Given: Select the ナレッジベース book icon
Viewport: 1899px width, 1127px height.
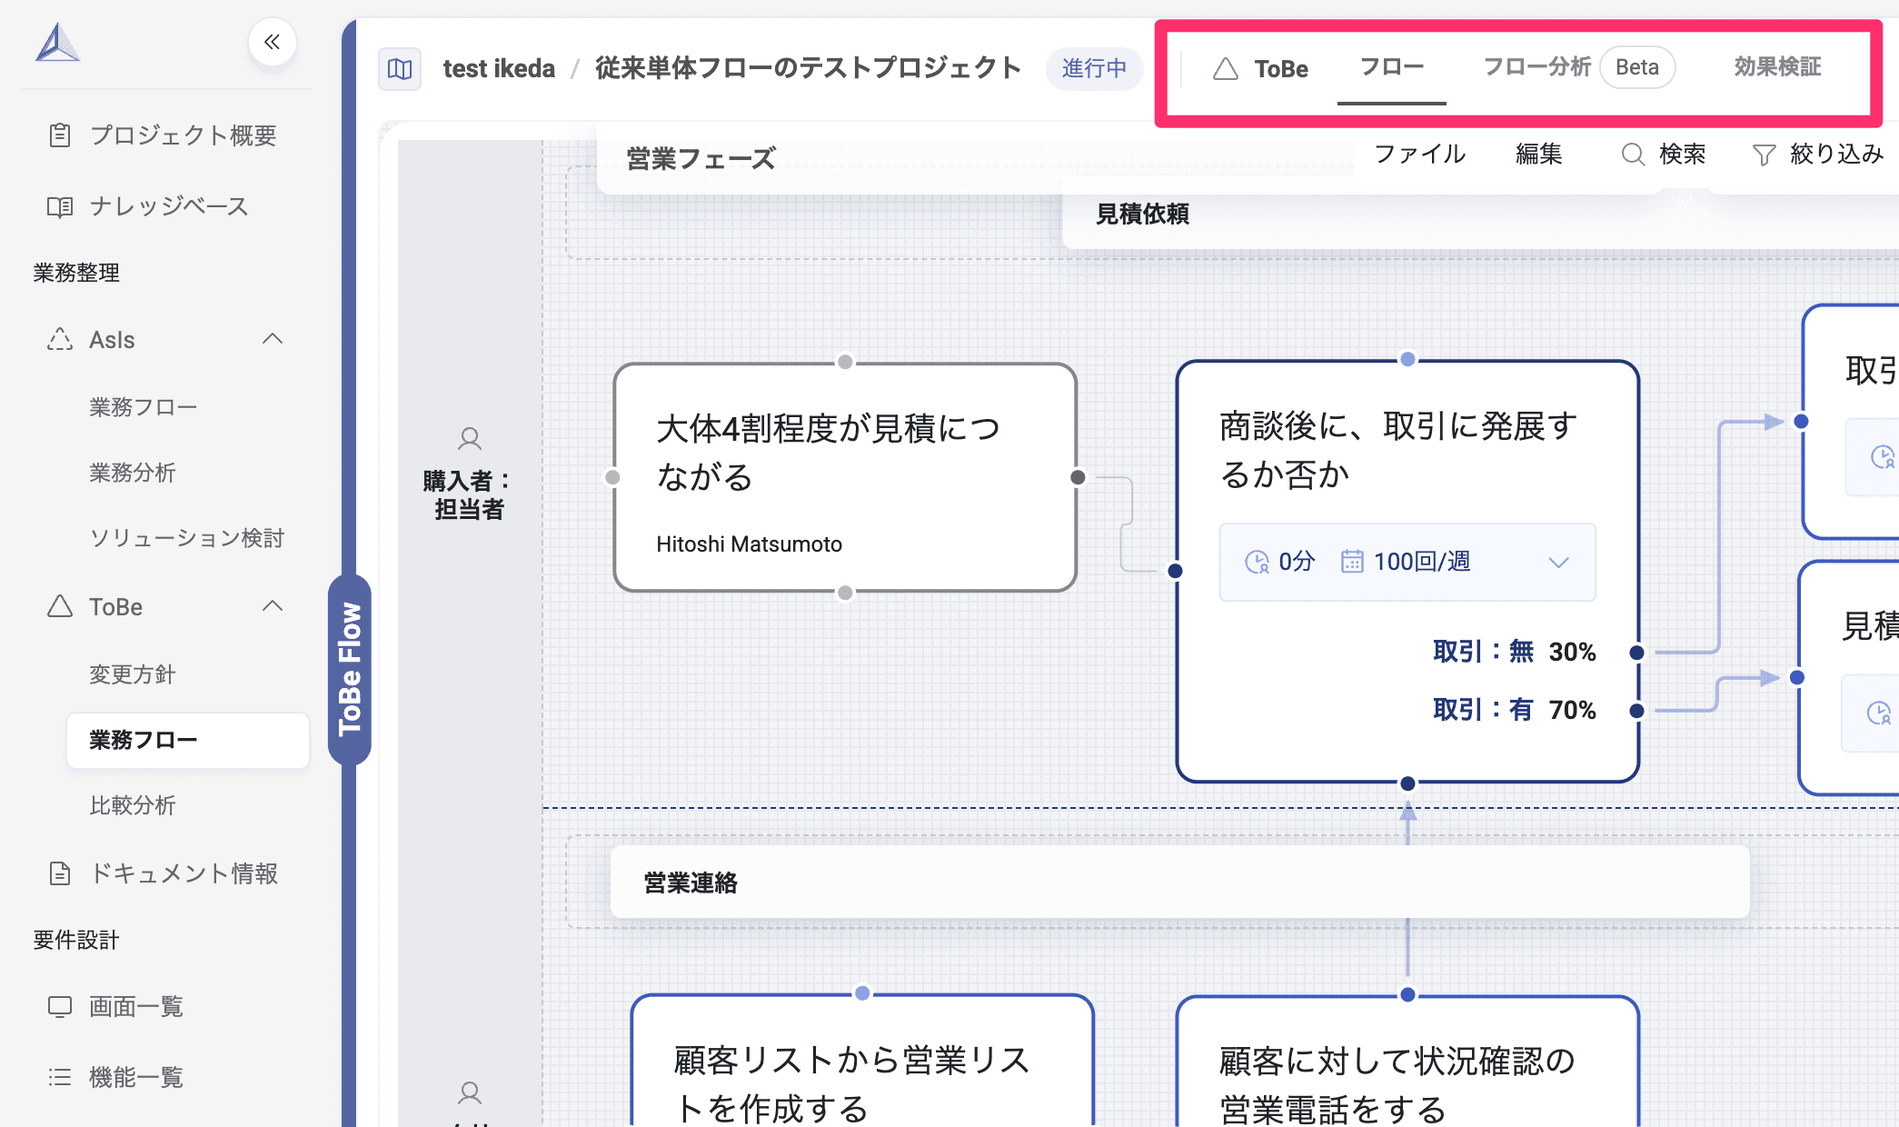Looking at the screenshot, I should [60, 206].
